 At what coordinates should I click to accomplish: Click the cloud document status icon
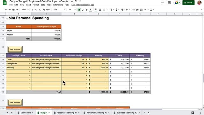pyautogui.click(x=80, y=1)
